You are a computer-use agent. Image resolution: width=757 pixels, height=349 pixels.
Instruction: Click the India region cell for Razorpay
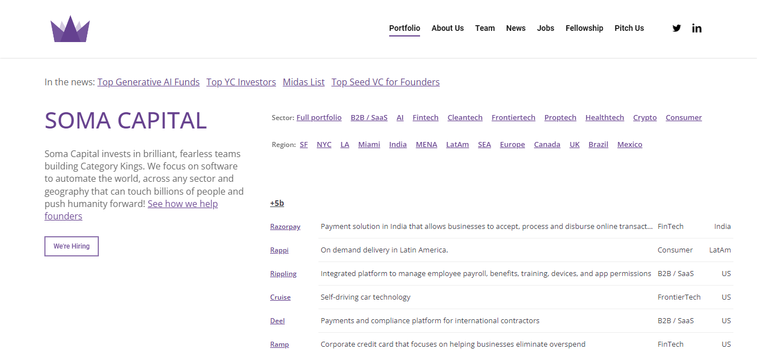click(x=723, y=227)
